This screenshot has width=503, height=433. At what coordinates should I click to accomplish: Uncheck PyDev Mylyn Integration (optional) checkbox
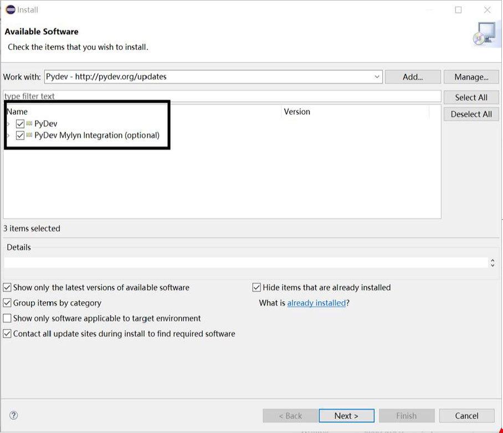point(20,135)
